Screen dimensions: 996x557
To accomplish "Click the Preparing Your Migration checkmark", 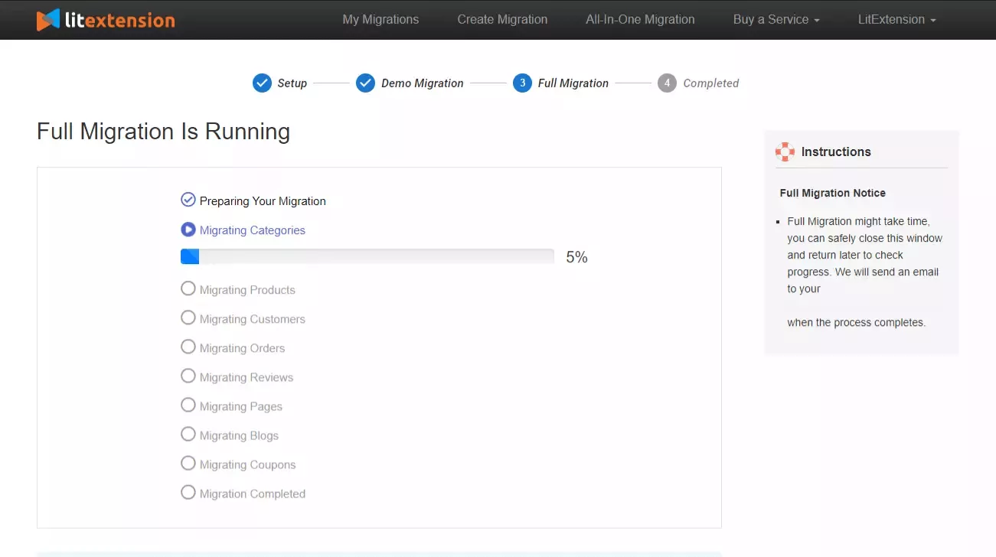I will pos(188,199).
